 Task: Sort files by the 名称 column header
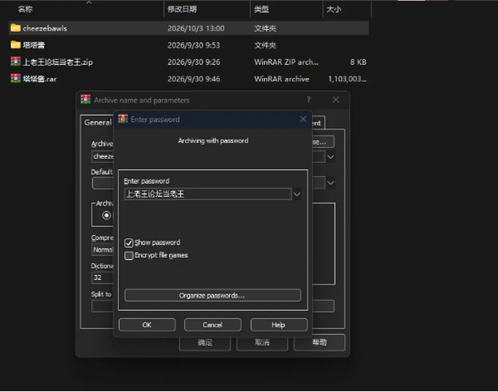point(25,9)
